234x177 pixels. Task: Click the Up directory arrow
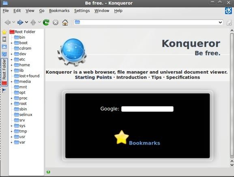coord(33,22)
